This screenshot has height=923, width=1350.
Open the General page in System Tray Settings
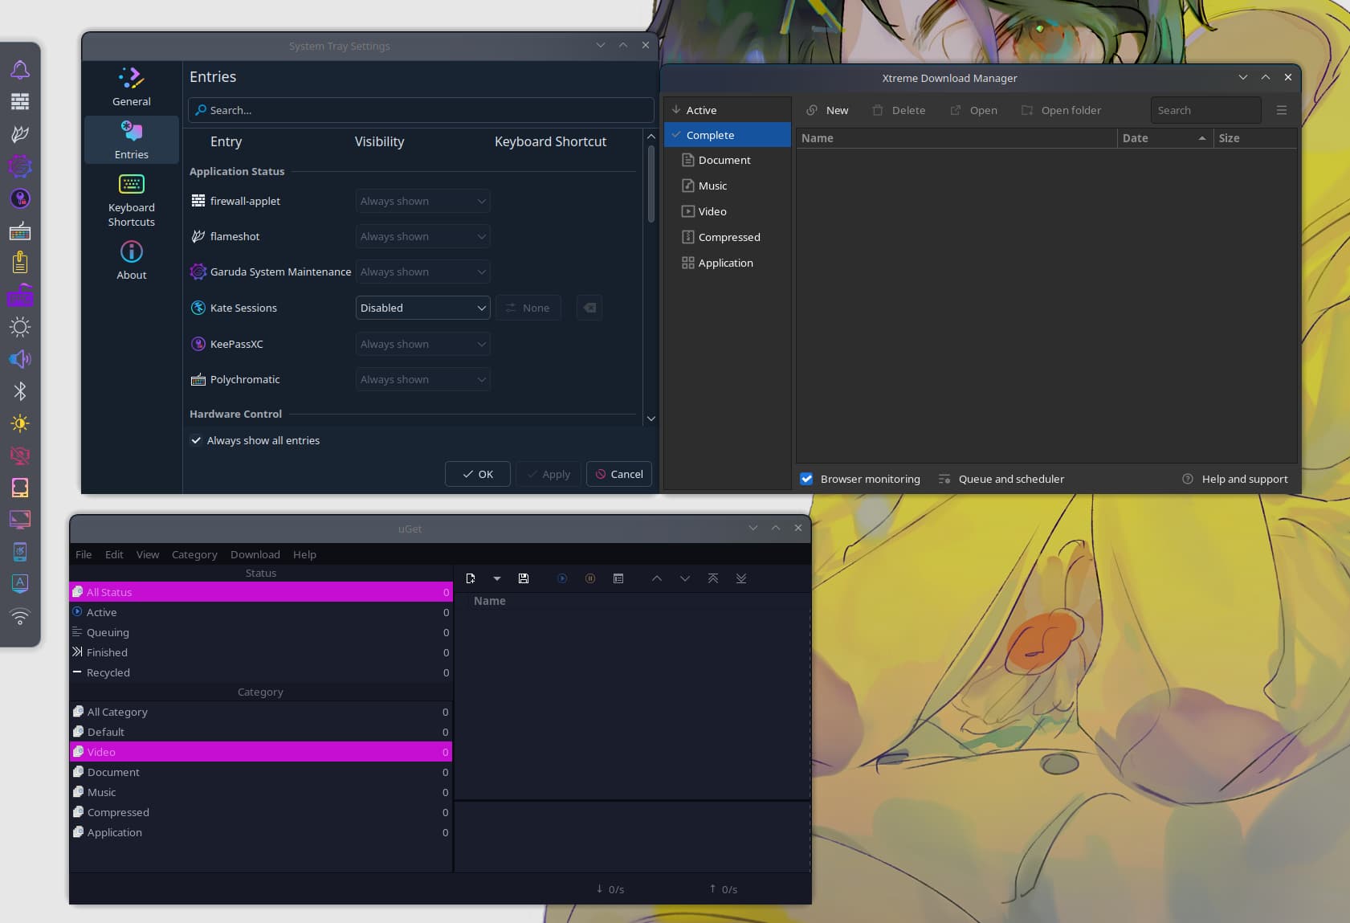[x=132, y=87]
